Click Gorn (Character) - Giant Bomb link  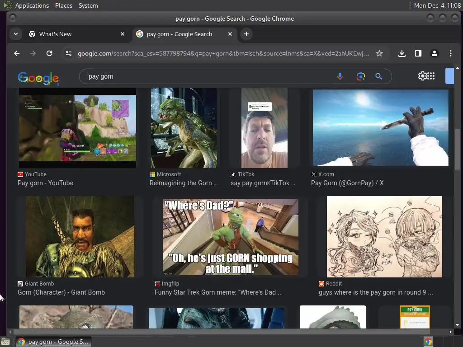pos(61,292)
